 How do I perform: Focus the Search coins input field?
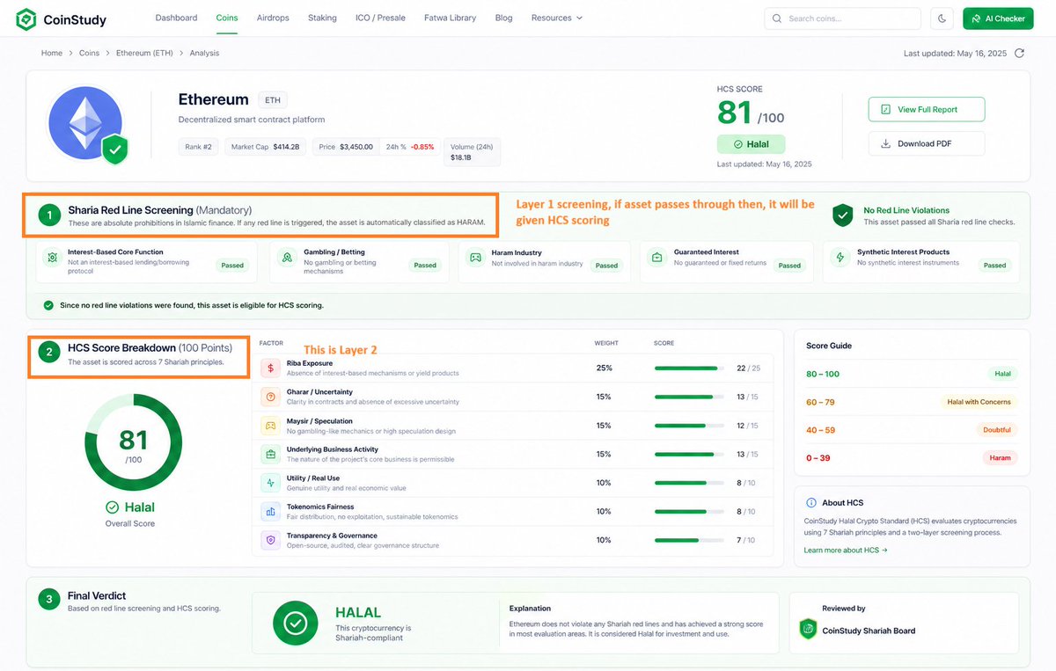(842, 18)
